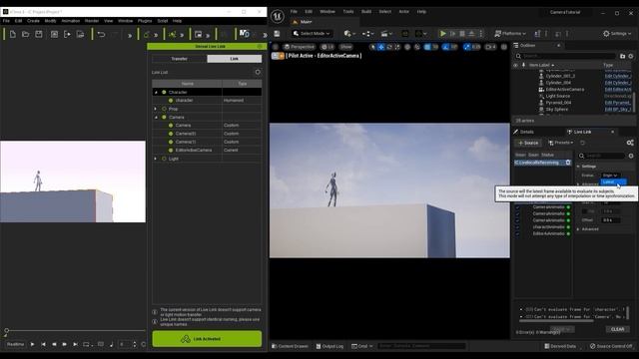This screenshot has width=639, height=359.
Task: Click the iClone timeline scrubber handle
Action: (7, 330)
